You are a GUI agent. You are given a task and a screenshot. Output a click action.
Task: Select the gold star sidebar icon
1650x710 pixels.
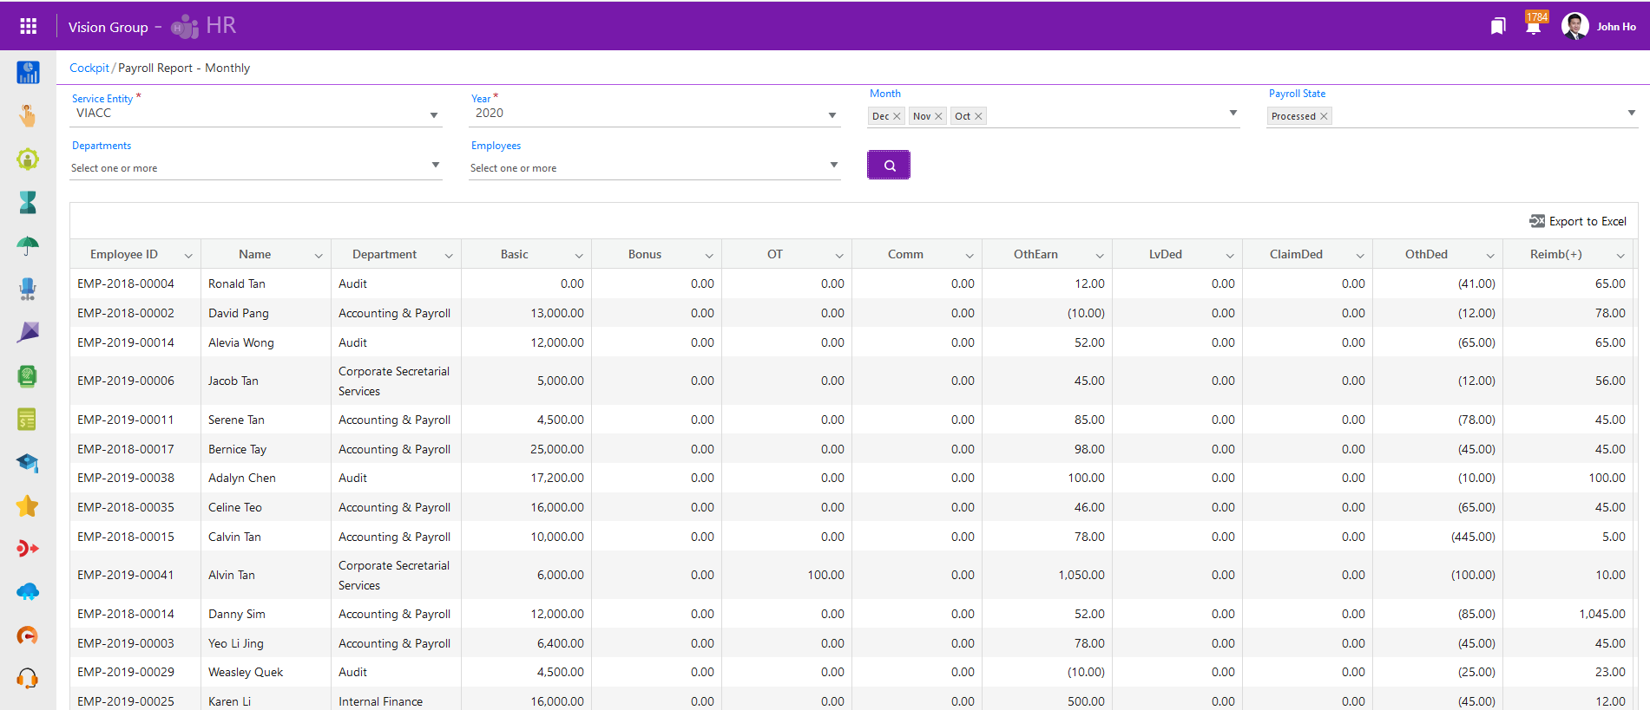(x=28, y=506)
